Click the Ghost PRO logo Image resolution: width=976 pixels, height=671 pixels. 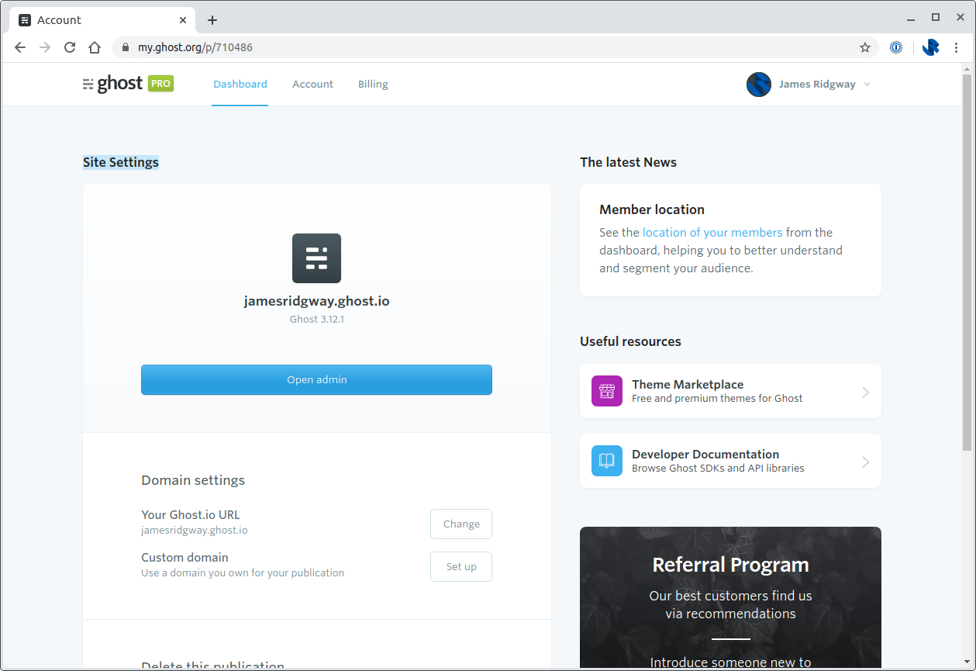[128, 84]
